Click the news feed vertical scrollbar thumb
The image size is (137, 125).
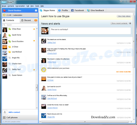click(x=134, y=41)
